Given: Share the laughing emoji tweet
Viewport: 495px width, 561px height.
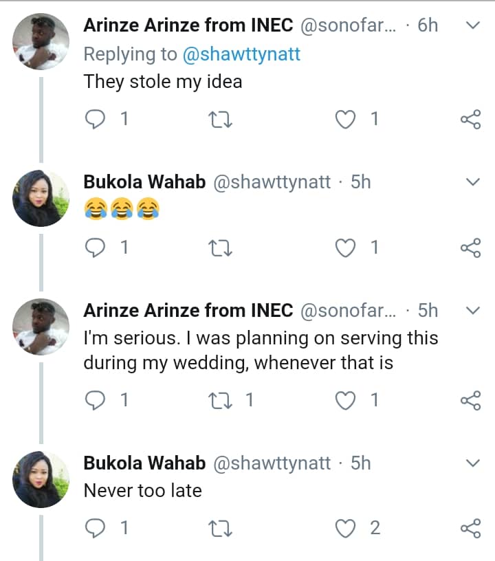Looking at the screenshot, I should tap(470, 248).
